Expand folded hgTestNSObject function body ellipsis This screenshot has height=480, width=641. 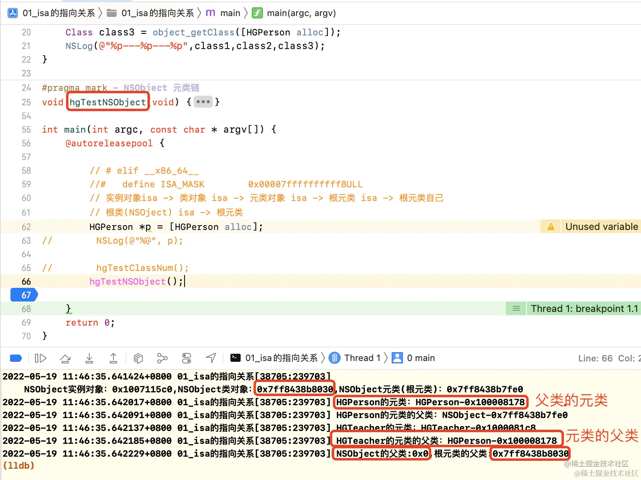click(203, 102)
